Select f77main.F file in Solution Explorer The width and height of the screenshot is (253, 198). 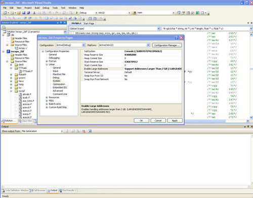(27, 71)
